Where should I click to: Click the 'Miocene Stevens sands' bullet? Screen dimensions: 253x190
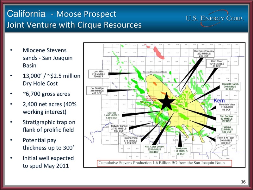pos(48,58)
